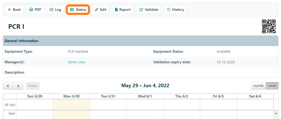Switch calendar to month view
Image resolution: width=281 pixels, height=119 pixels.
(258, 86)
